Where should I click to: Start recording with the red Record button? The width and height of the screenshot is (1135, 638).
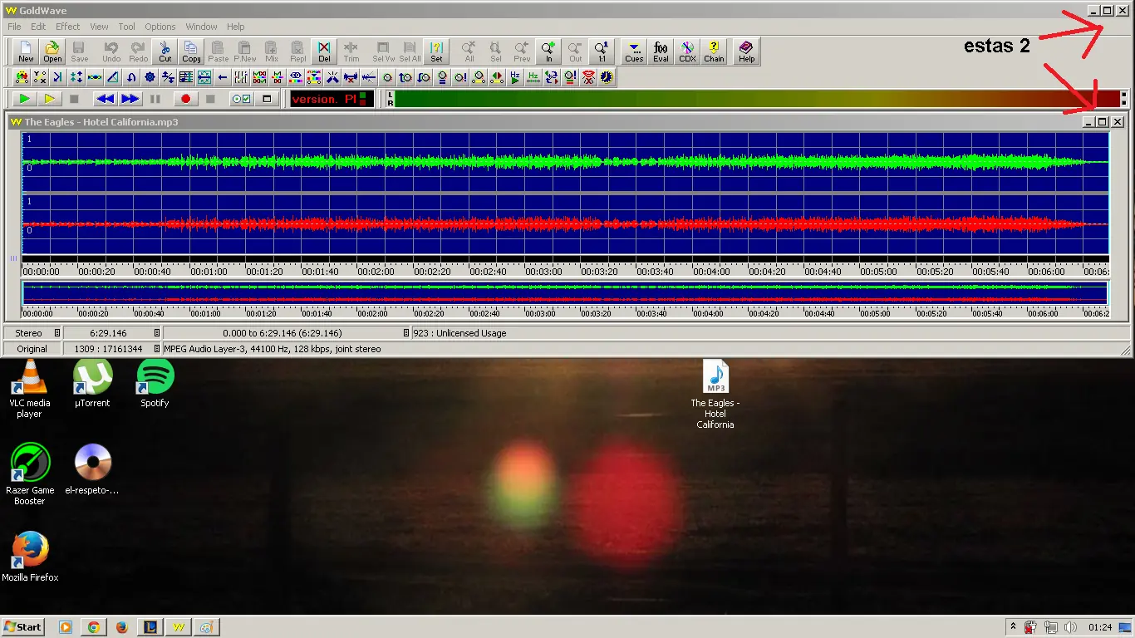tap(185, 99)
